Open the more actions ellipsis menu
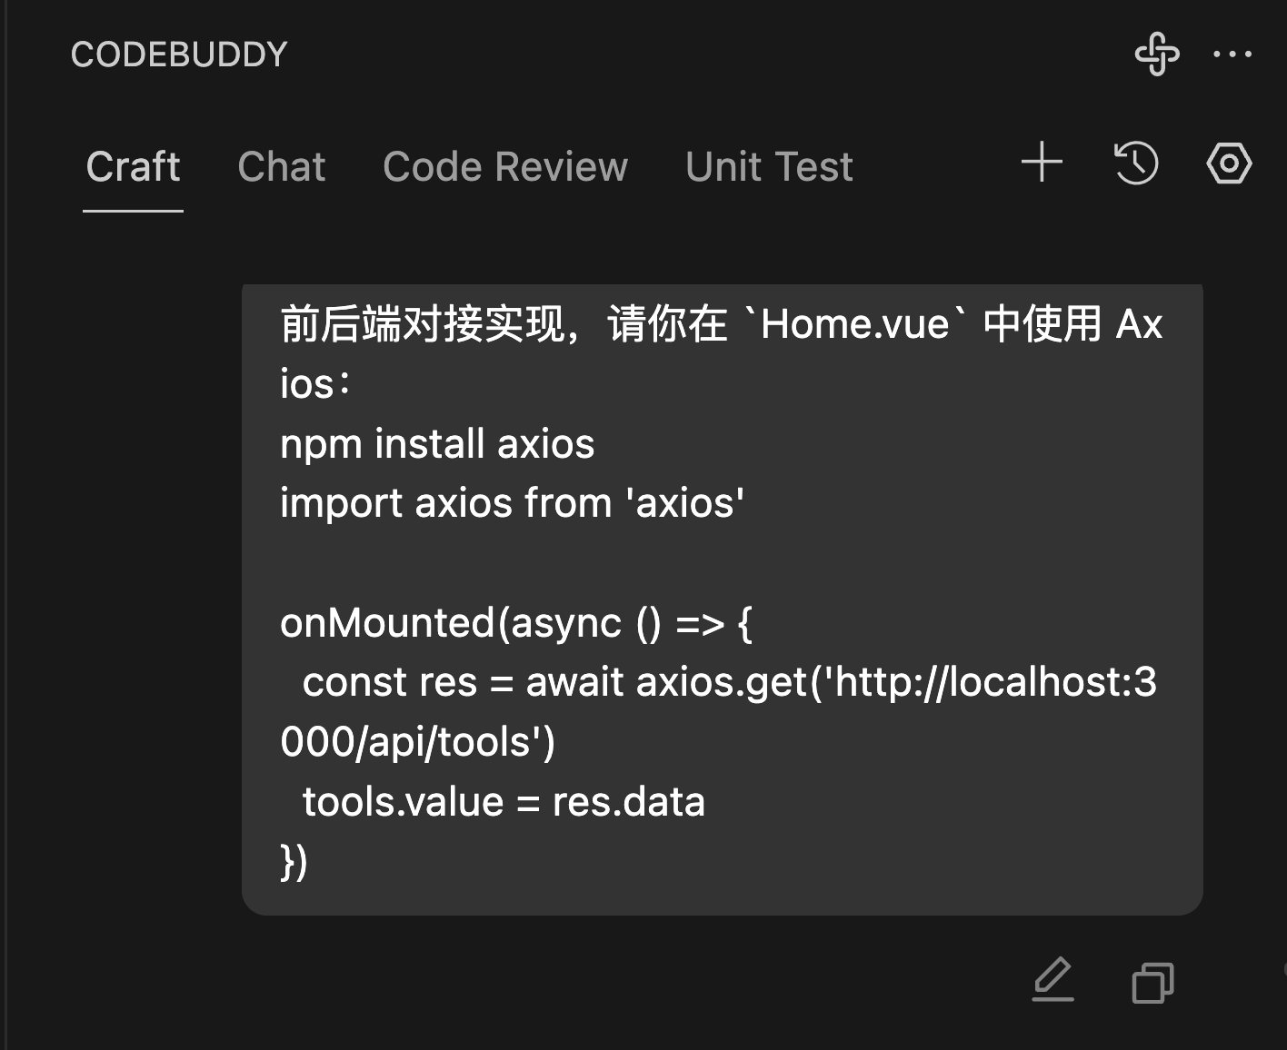1287x1050 pixels. (1232, 54)
